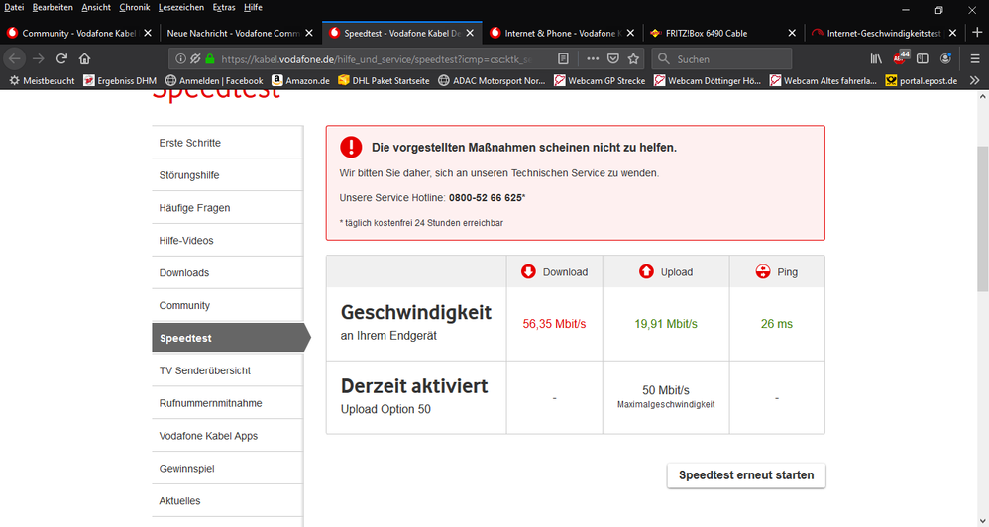Open Downloads in sidebar
The height and width of the screenshot is (527, 989).
click(227, 273)
